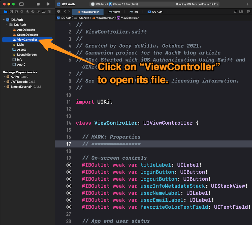Collapse the iOS Auth project root
Image resolution: width=252 pixels, height=225 pixels.
coord(4,20)
